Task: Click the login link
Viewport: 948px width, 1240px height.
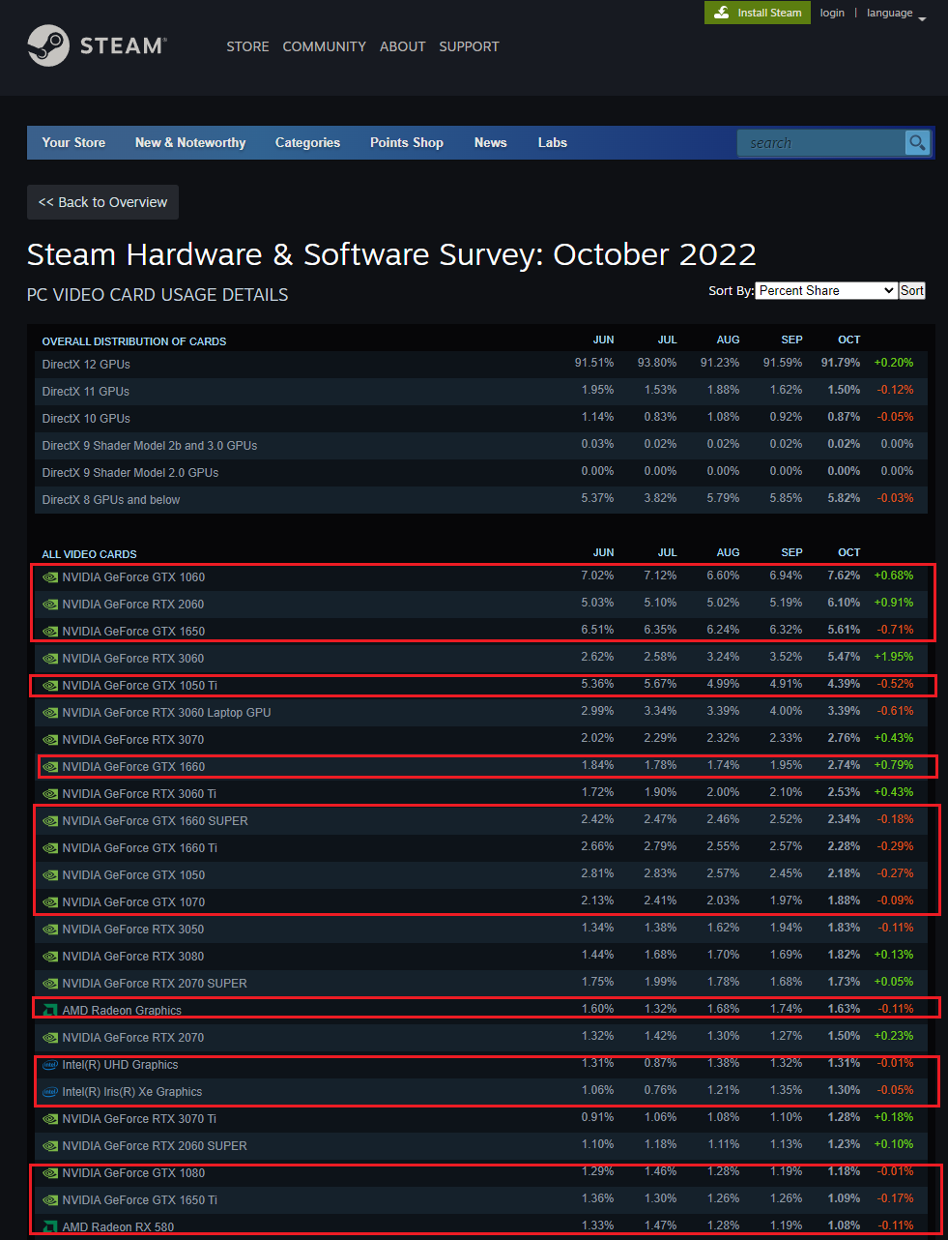Action: tap(832, 13)
